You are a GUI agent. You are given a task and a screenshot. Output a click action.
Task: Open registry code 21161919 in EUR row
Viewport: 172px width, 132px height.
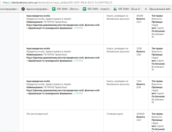tap(78, 94)
